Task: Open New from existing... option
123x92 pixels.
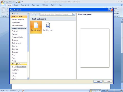Action: pos(19,26)
